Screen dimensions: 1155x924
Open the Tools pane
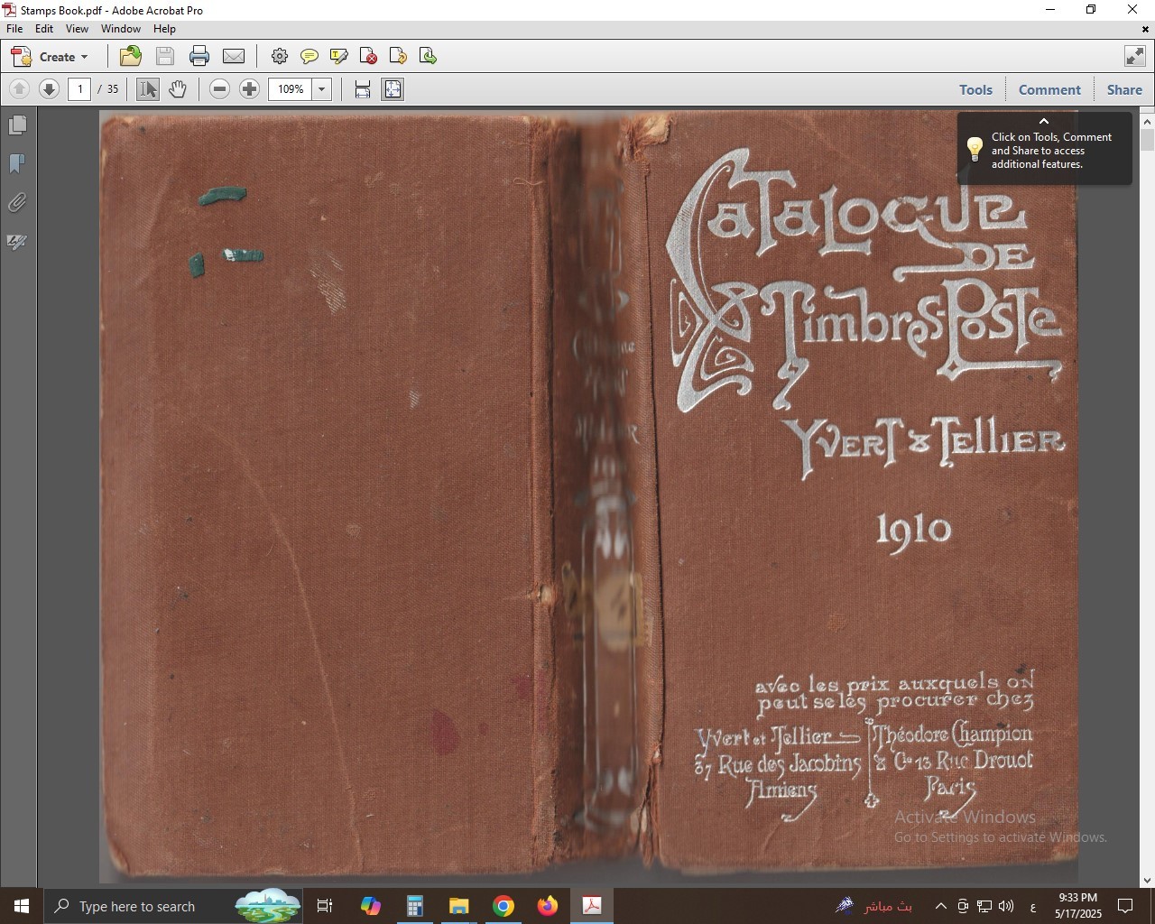click(975, 89)
